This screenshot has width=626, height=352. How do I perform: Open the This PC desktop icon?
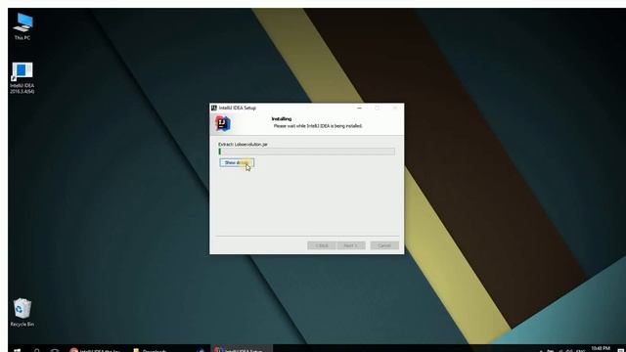[22, 26]
